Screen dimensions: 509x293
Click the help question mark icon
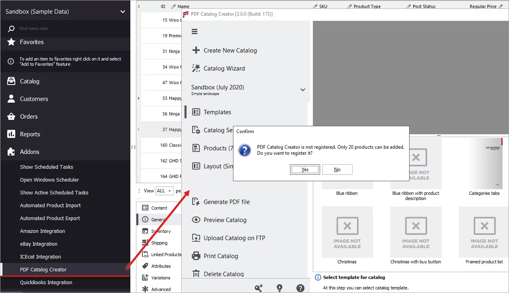tap(300, 288)
